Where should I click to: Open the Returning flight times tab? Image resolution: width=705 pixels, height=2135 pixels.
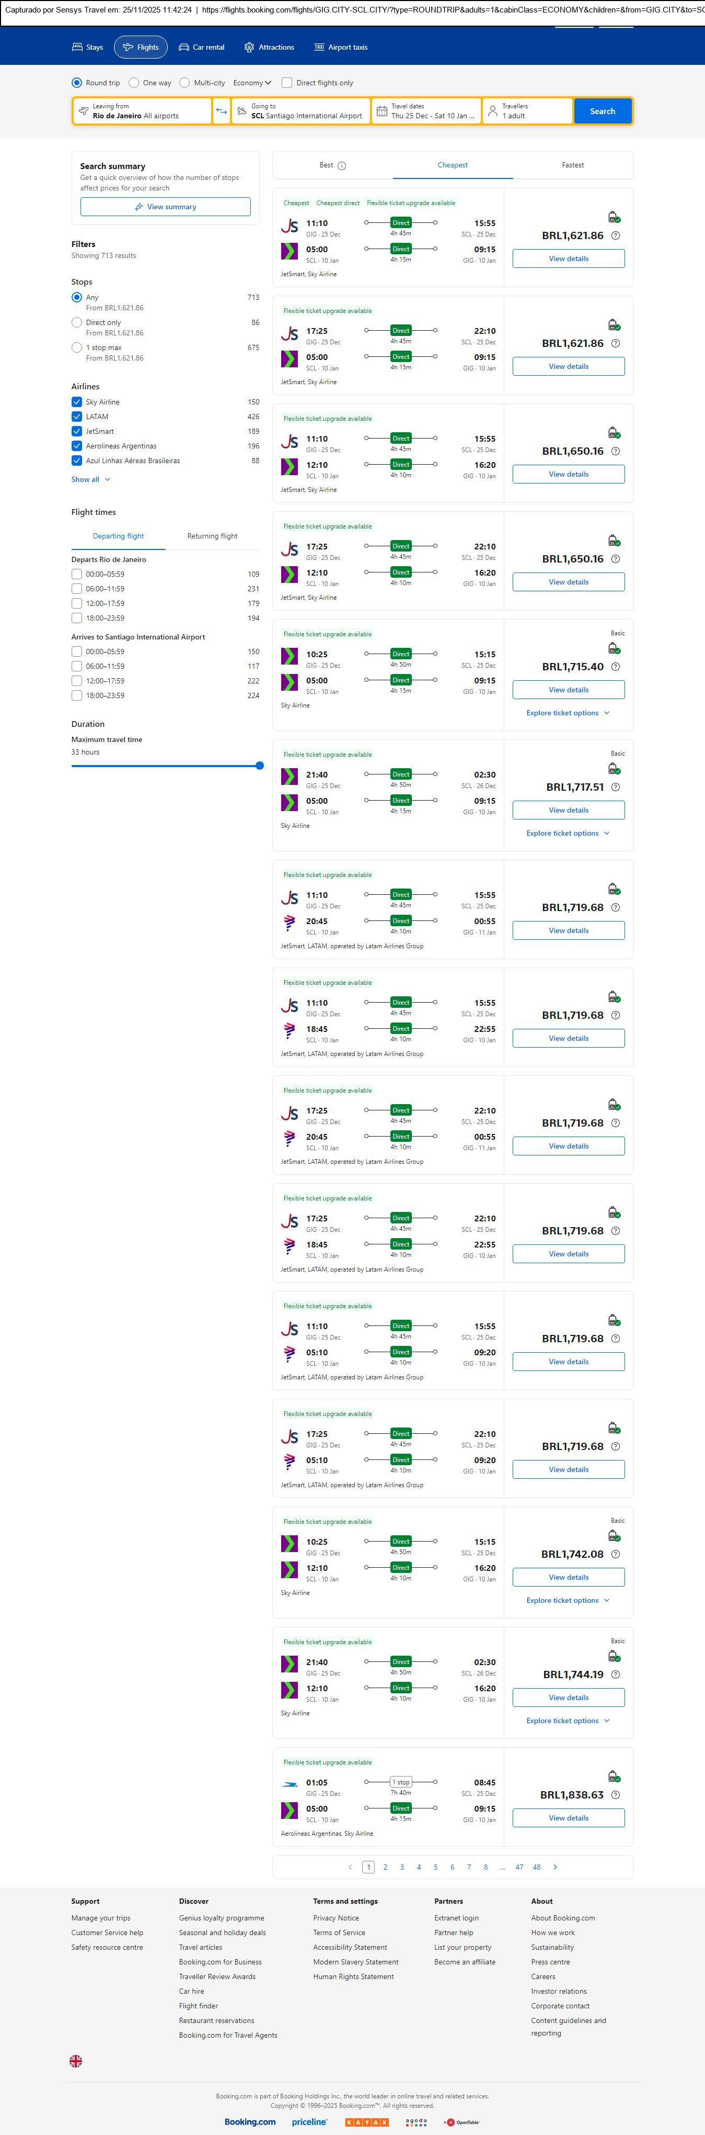click(212, 536)
